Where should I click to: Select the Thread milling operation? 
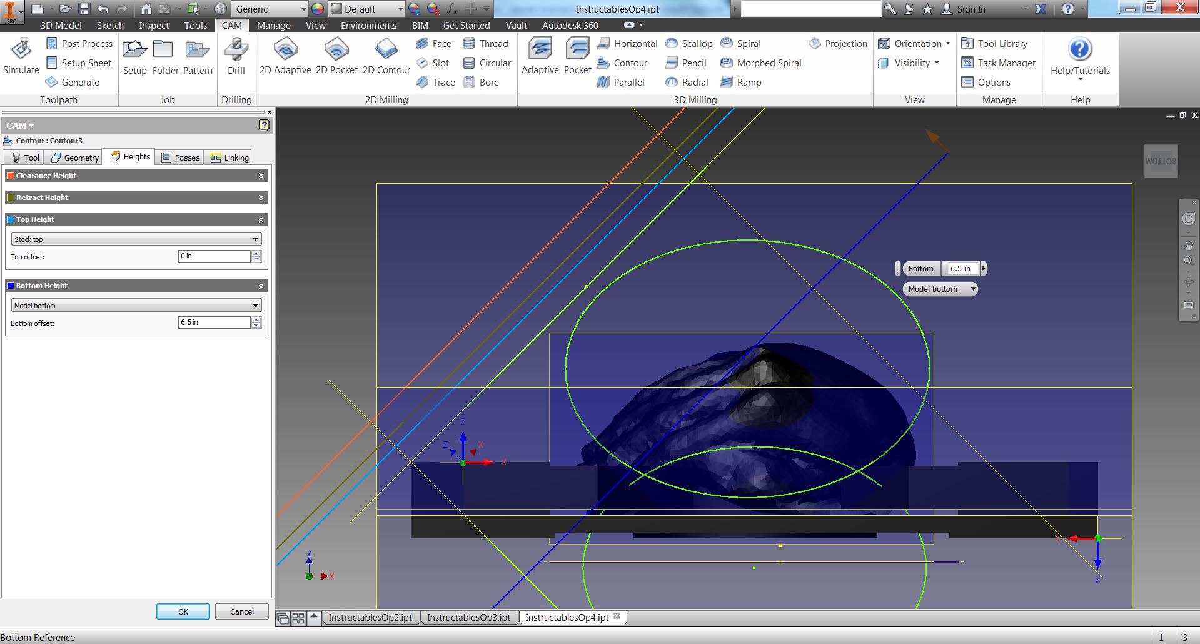485,44
